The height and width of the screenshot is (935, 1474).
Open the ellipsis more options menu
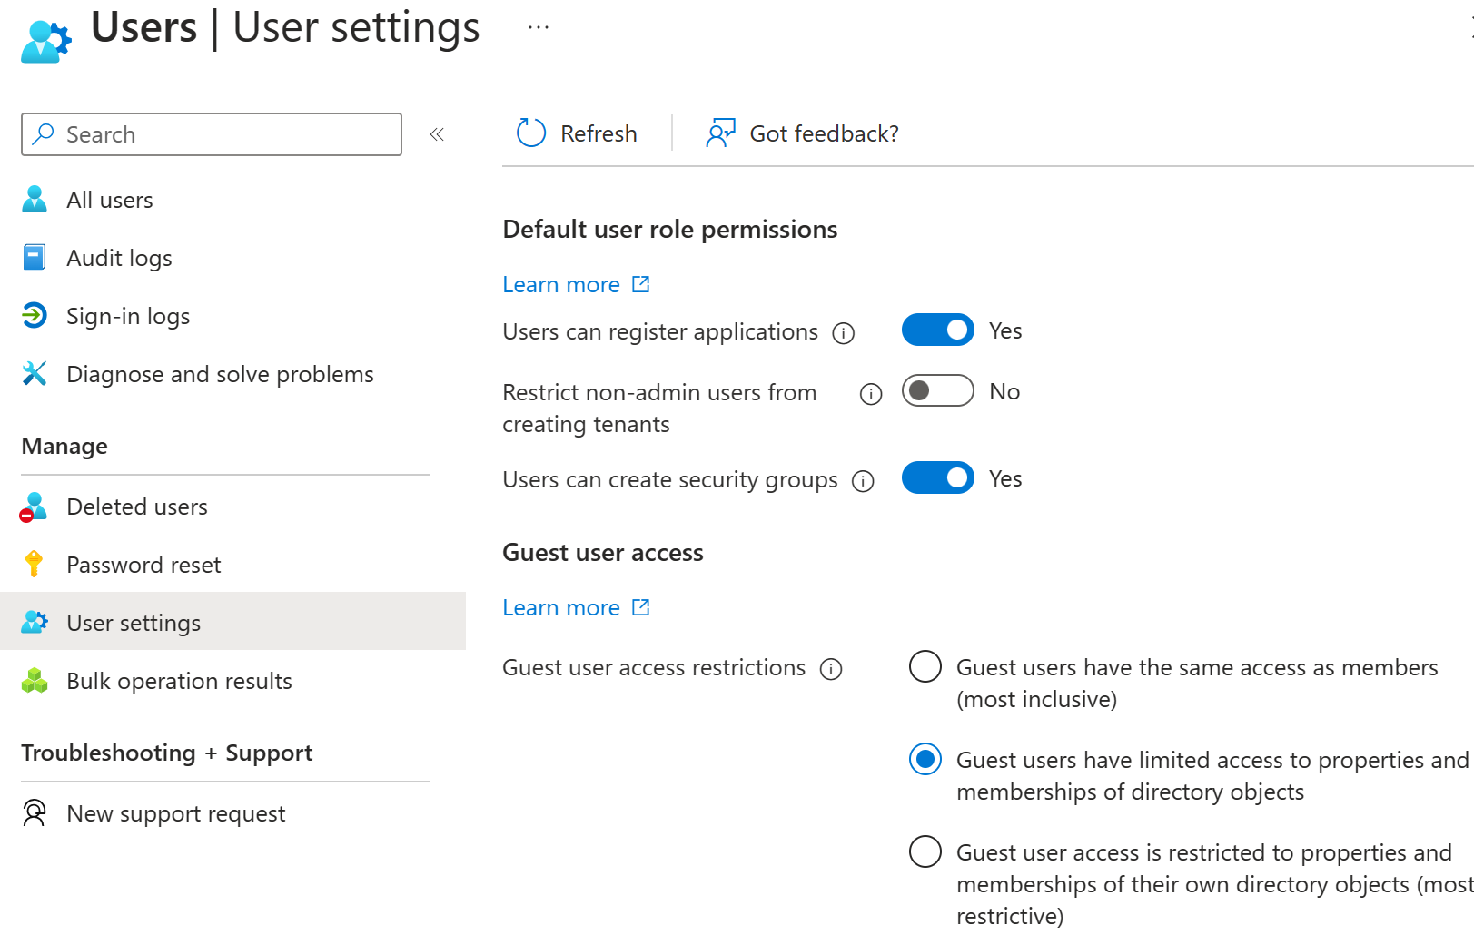coord(539,27)
